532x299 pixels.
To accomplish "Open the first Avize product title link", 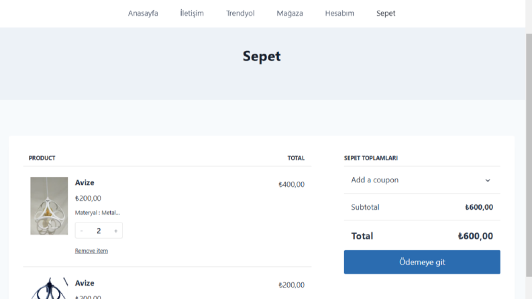I will [x=85, y=182].
